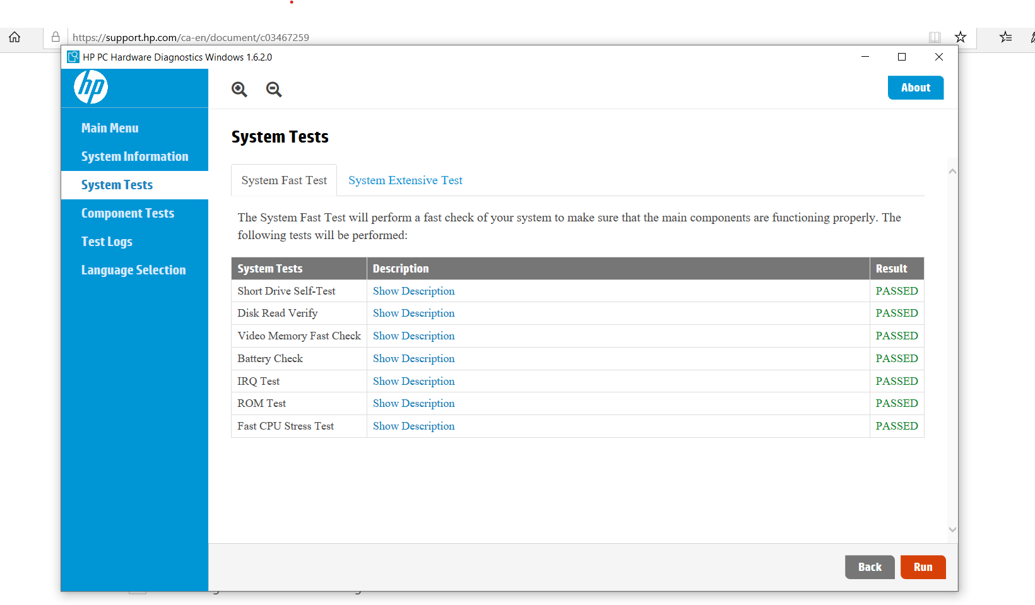The height and width of the screenshot is (605, 1035).
Task: Open the browser reading view icon
Action: pos(935,37)
